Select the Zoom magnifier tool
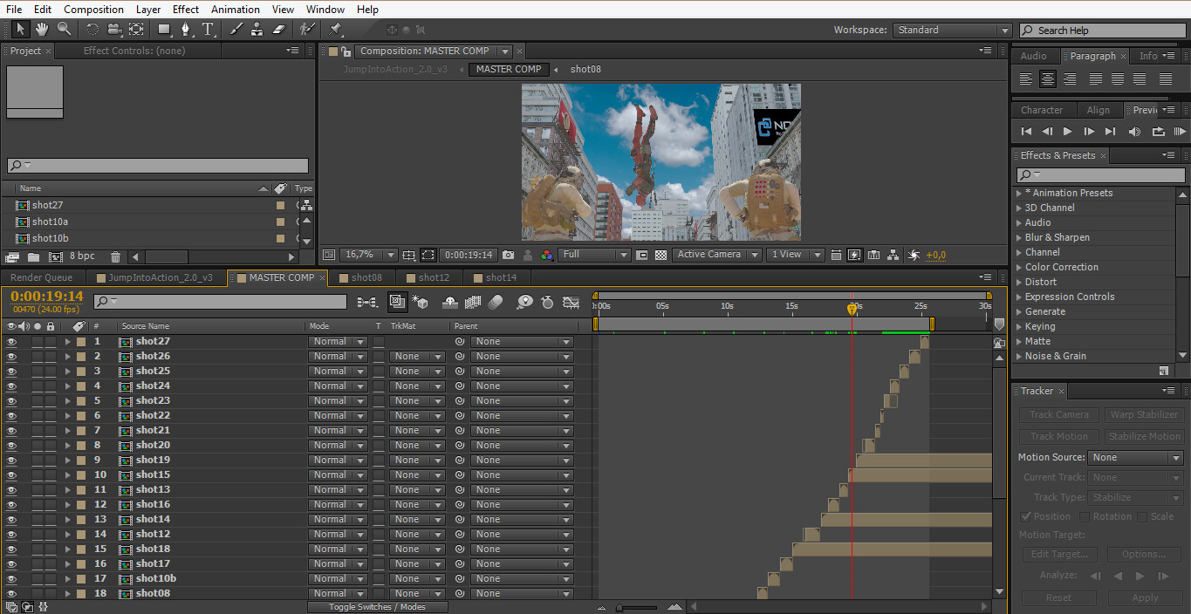 tap(64, 29)
